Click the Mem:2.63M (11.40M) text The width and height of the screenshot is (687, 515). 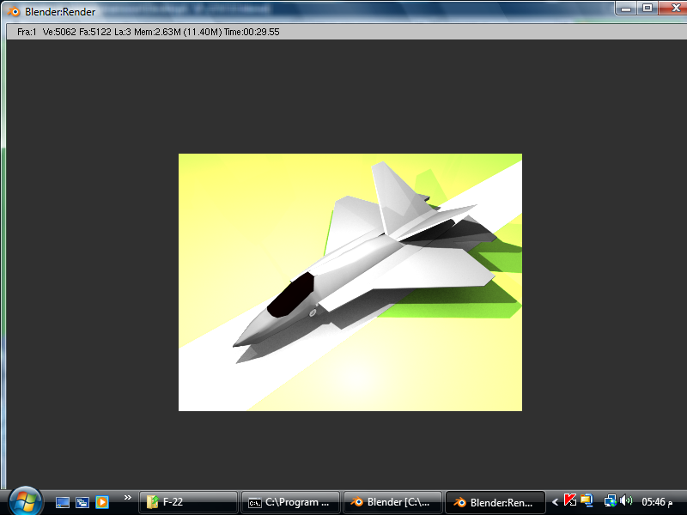(x=178, y=32)
